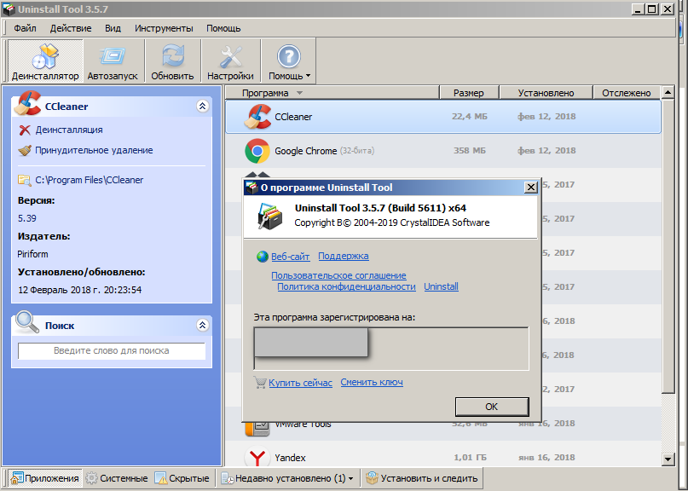
Task: Click Деинсталляция for CCleaner
Action: [x=69, y=130]
